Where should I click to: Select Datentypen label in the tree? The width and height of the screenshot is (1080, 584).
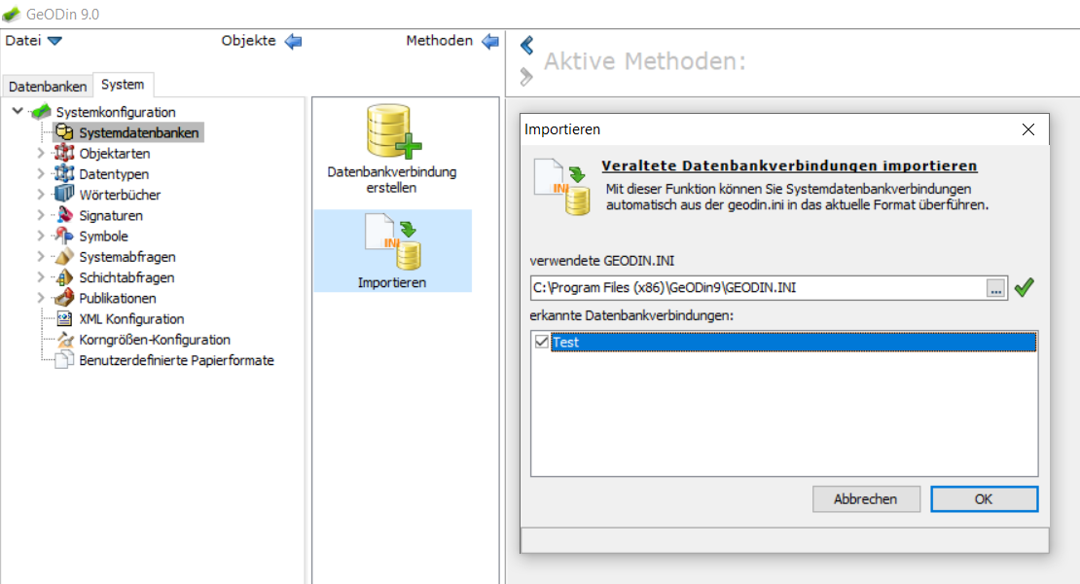click(114, 173)
